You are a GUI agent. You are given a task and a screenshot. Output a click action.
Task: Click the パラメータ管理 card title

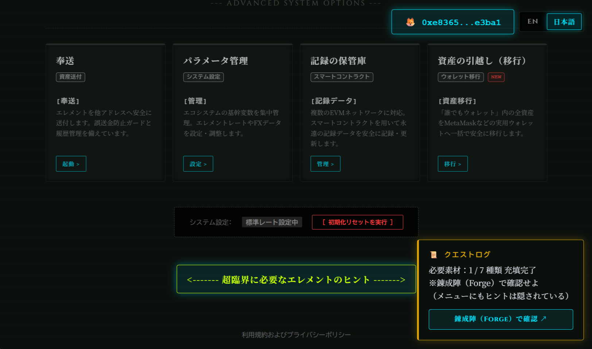coord(216,61)
